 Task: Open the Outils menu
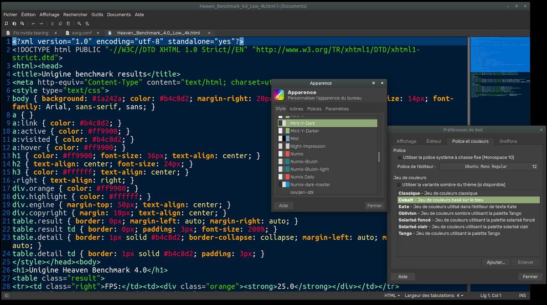[97, 15]
